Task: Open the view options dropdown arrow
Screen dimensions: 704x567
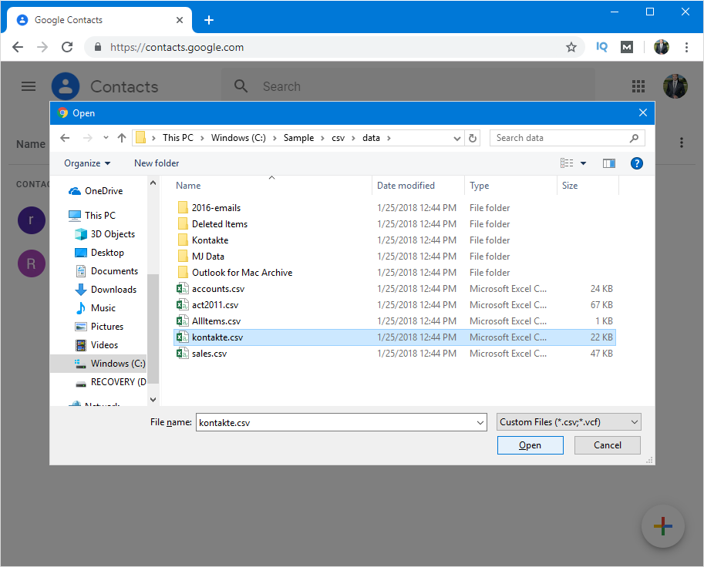Action: click(x=583, y=163)
